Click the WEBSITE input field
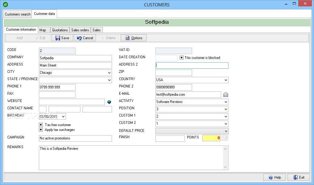 [72, 102]
